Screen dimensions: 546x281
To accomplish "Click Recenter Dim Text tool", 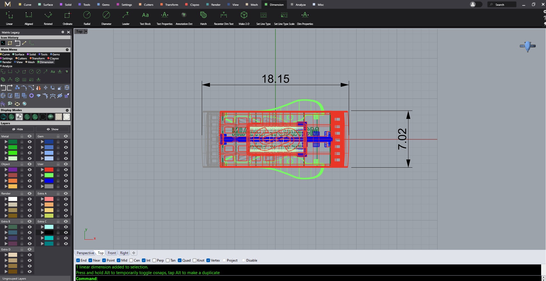I will [224, 18].
